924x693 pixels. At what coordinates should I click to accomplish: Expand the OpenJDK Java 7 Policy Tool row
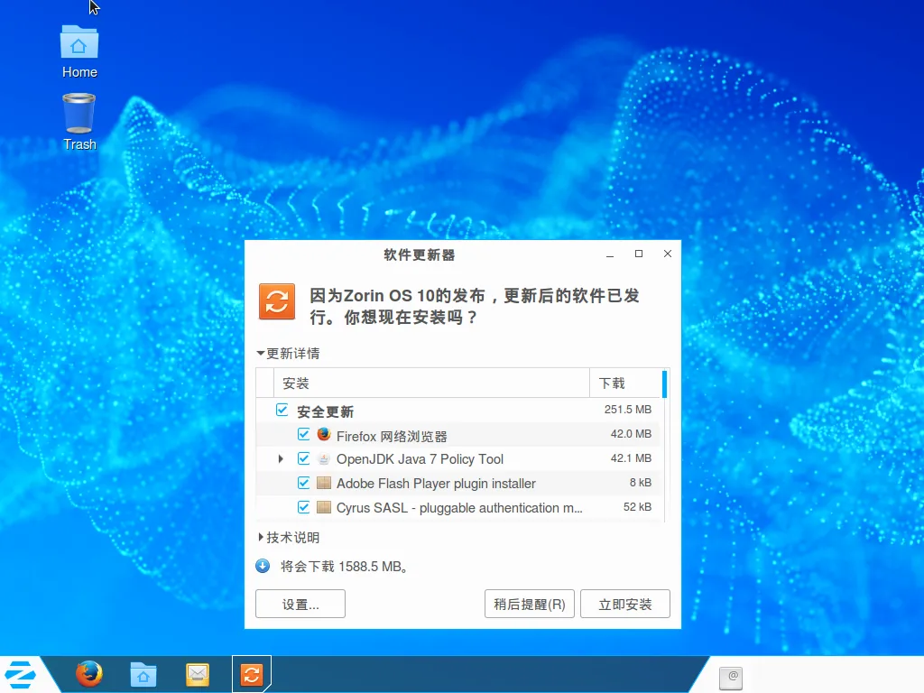[x=280, y=458]
